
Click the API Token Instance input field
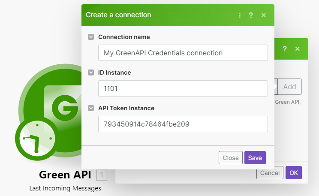183,124
